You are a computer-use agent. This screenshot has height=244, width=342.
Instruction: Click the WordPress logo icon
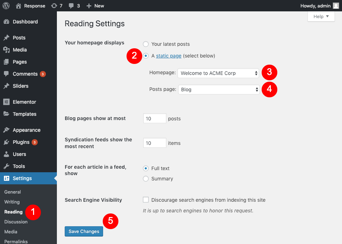point(6,6)
